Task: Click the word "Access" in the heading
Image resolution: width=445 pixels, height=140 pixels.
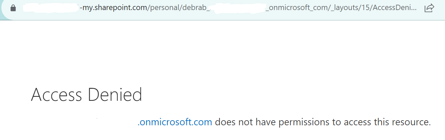Action: 56,95
